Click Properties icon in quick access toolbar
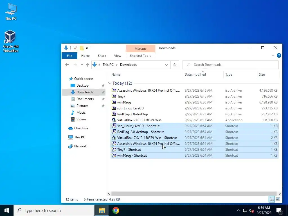 coord(75,48)
